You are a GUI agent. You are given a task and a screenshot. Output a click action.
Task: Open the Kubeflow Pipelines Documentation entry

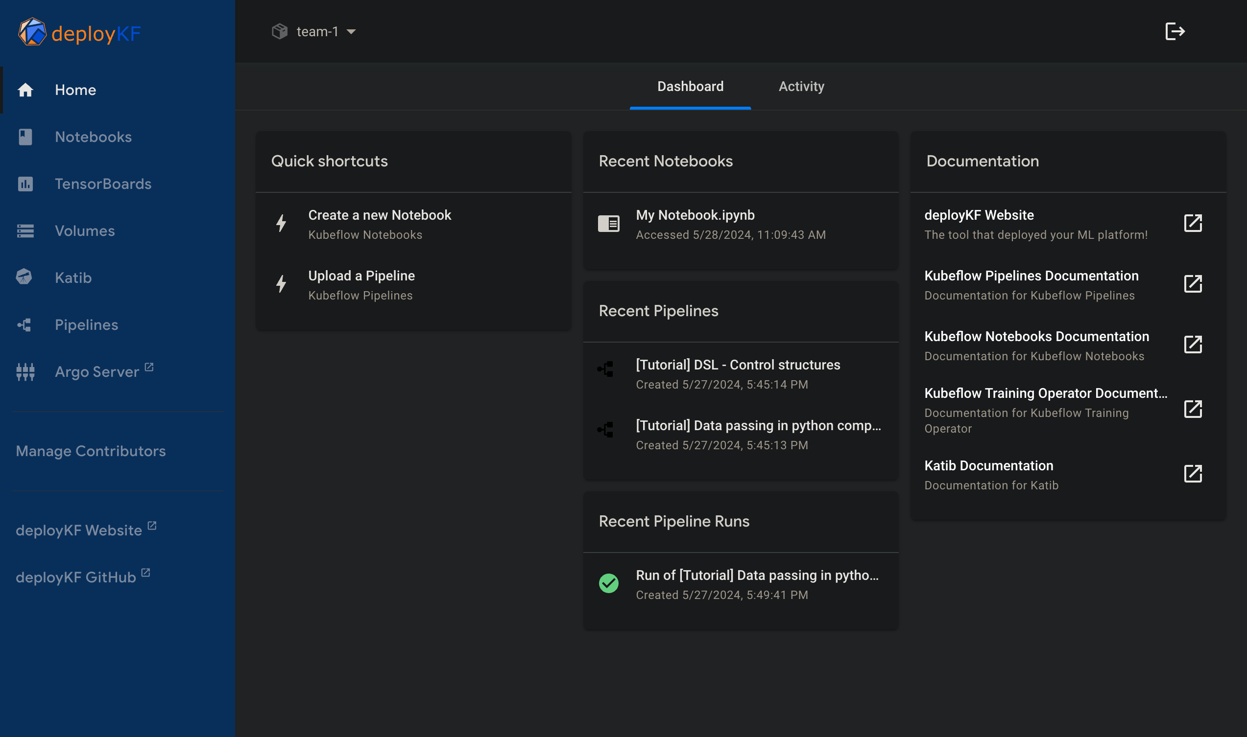click(1068, 284)
